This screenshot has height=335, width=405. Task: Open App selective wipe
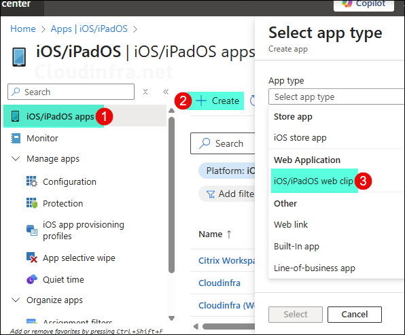(x=79, y=258)
